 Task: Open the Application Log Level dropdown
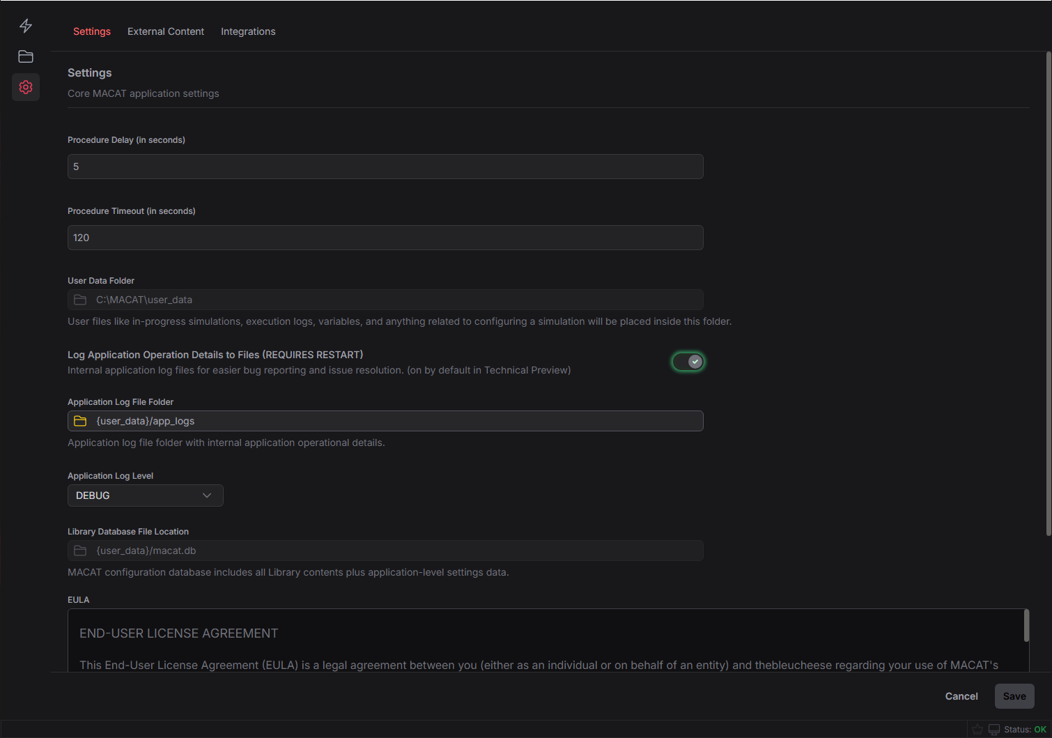click(145, 495)
